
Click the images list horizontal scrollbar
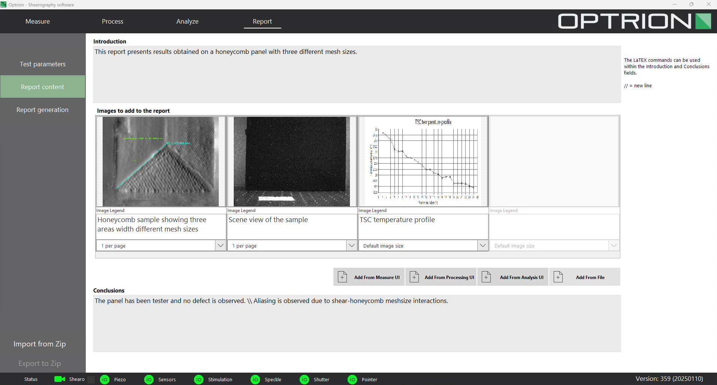tap(358, 255)
